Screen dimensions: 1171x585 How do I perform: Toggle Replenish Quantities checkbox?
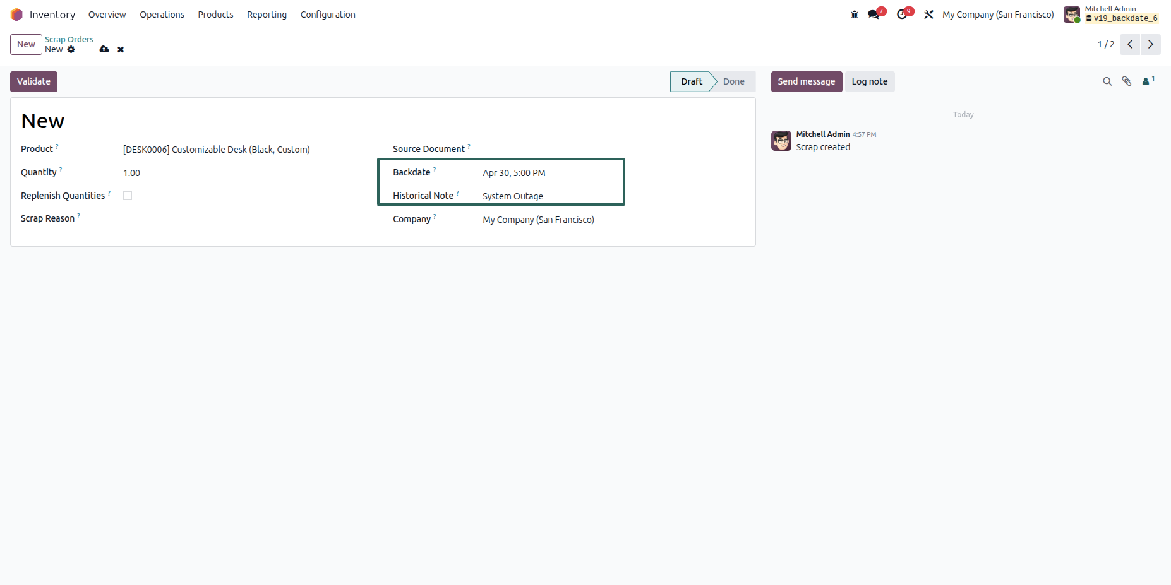tap(128, 196)
